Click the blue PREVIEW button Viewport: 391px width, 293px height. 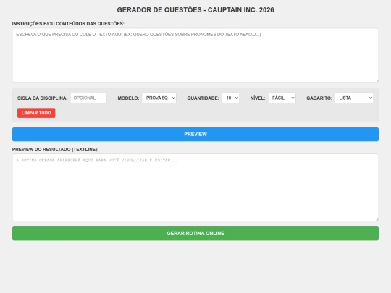click(195, 135)
